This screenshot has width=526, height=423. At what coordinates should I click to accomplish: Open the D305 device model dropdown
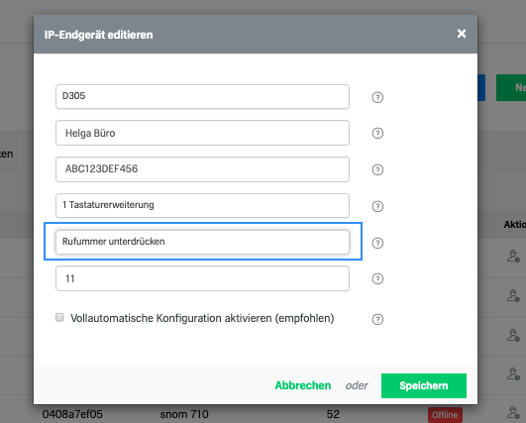(x=202, y=97)
